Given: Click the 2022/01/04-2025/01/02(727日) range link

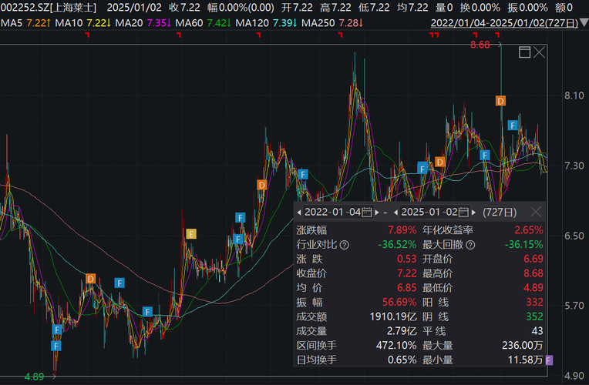Looking at the screenshot, I should click(x=504, y=23).
